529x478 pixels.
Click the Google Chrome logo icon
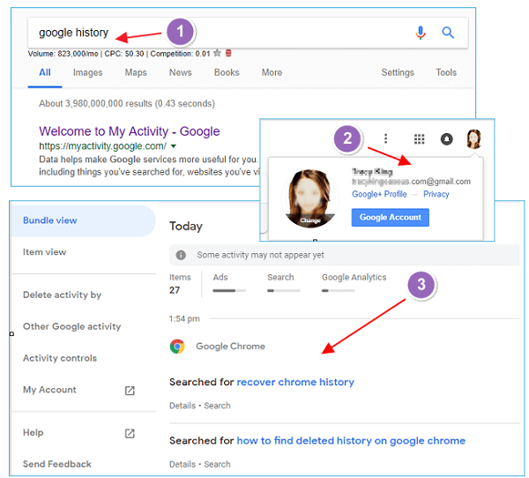[x=177, y=347]
